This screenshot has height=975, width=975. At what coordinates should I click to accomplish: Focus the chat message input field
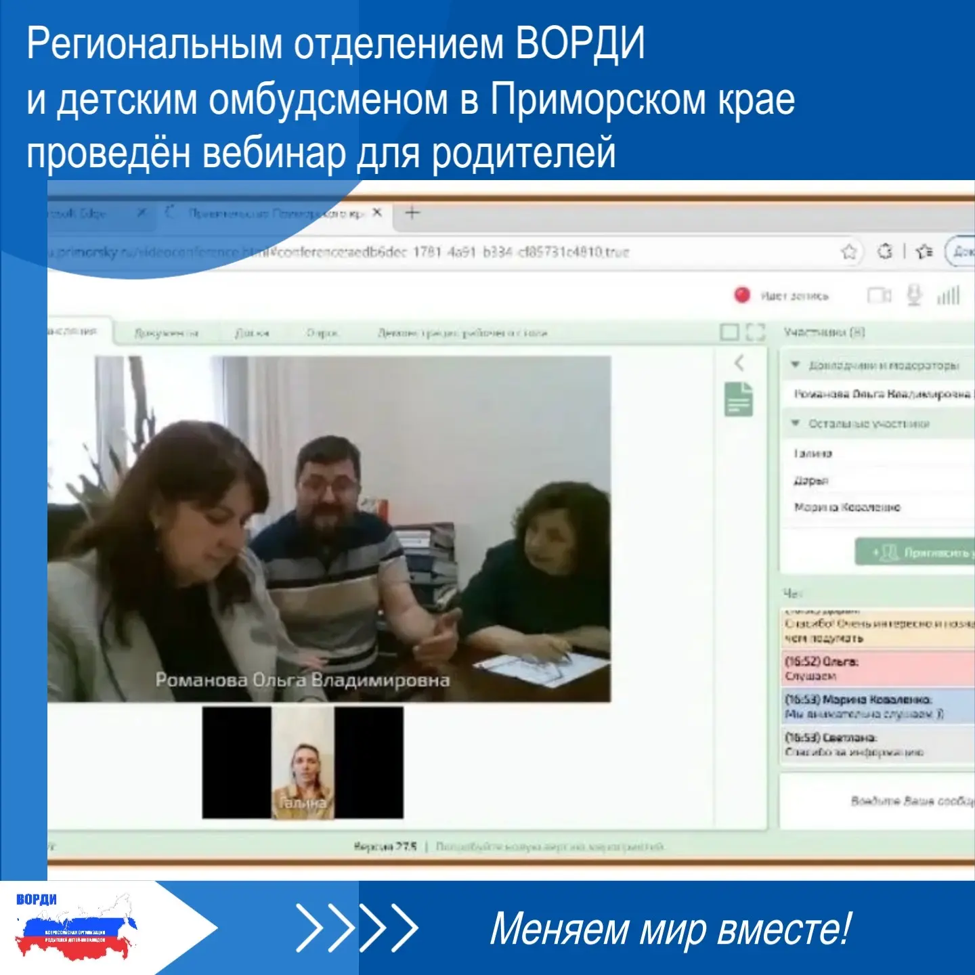click(878, 801)
